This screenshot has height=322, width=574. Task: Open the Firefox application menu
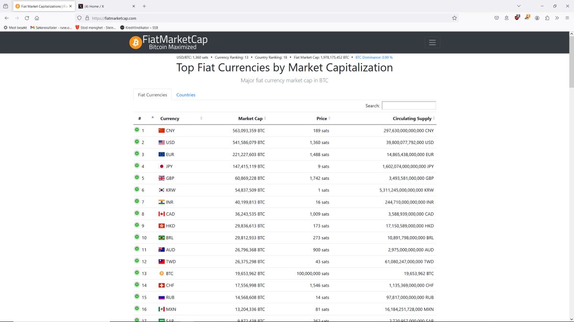567,18
